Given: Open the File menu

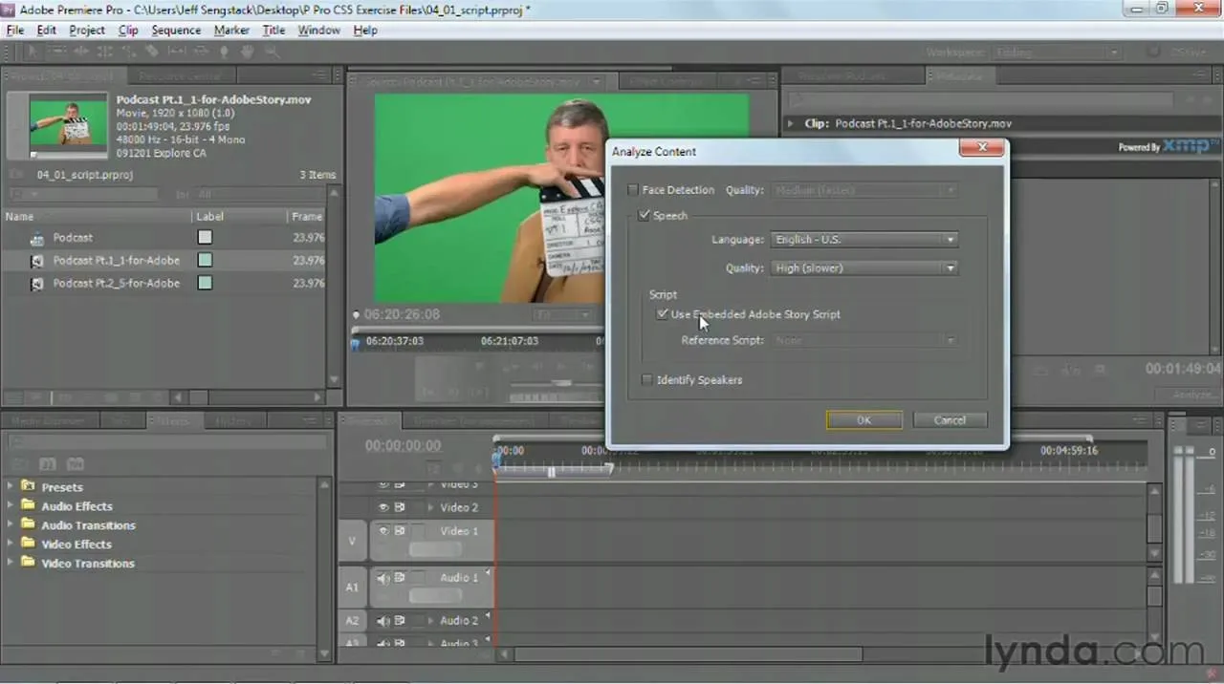Looking at the screenshot, I should (x=14, y=30).
